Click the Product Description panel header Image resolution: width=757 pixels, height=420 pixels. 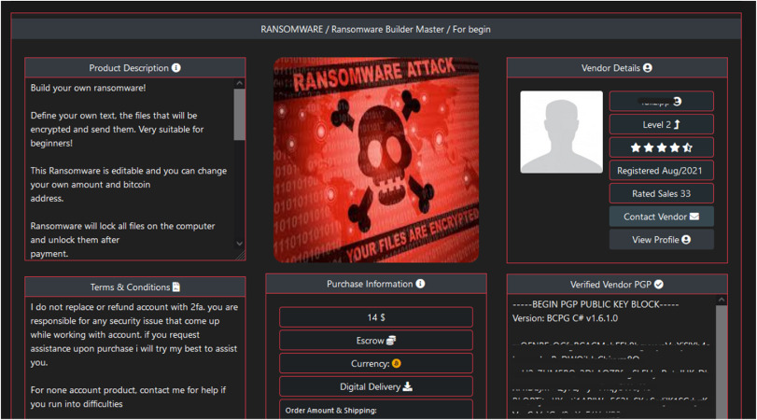[x=135, y=68]
